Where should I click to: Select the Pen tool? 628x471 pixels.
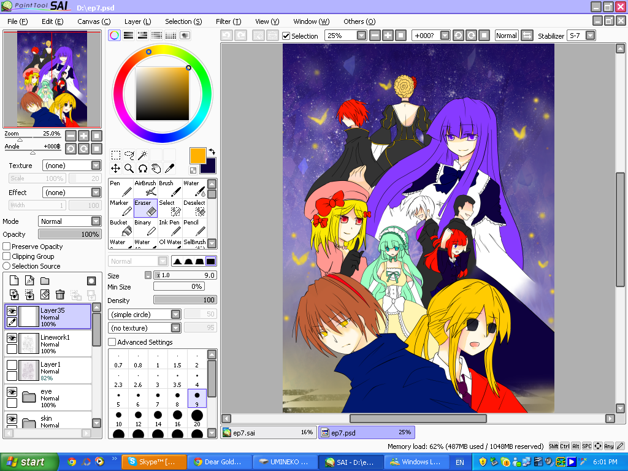pyautogui.click(x=121, y=188)
